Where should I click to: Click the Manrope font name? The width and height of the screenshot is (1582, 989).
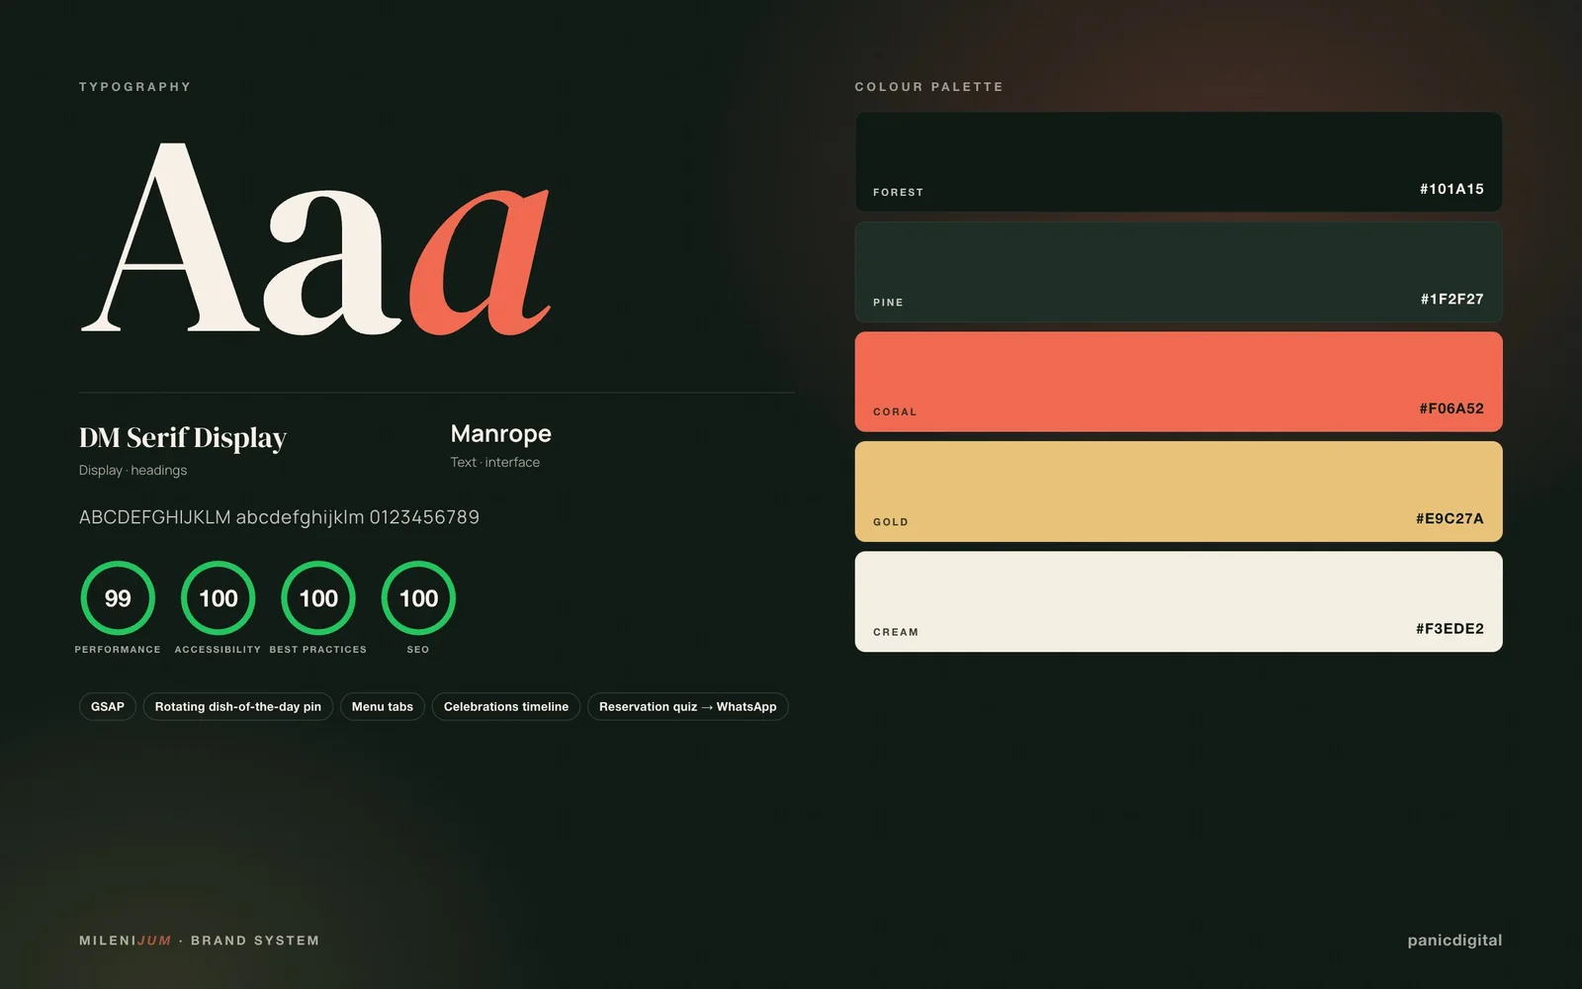501,434
